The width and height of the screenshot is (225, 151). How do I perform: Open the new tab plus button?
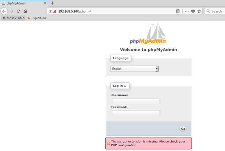tap(53, 3)
